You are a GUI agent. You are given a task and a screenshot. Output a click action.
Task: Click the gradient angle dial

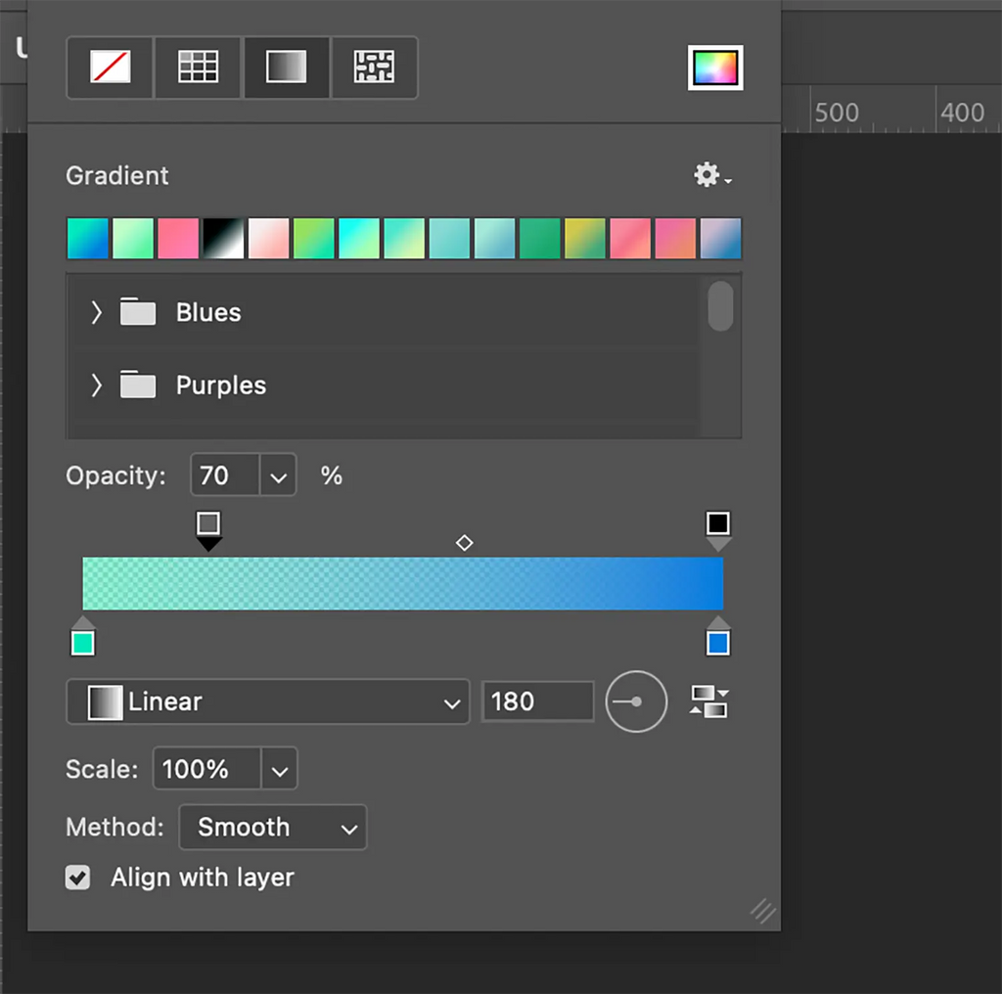click(x=636, y=701)
